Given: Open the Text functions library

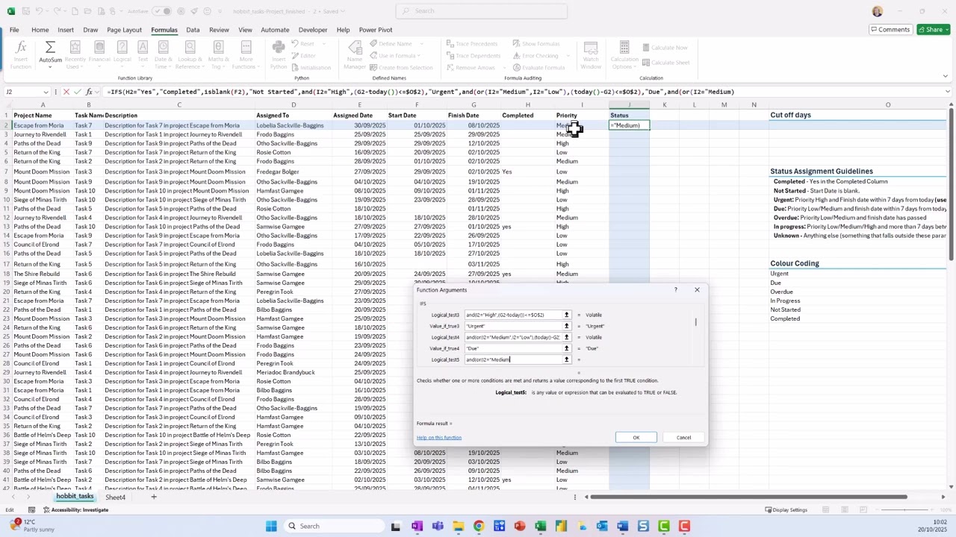Looking at the screenshot, I should [x=142, y=54].
